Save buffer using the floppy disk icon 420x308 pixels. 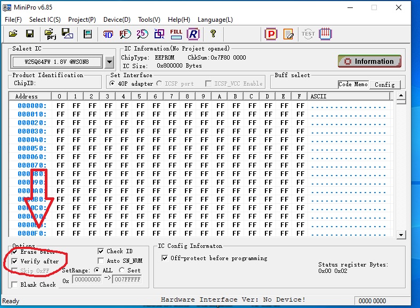[x=30, y=34]
